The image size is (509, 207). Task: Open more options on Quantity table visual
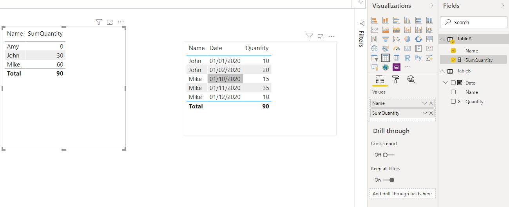[x=331, y=36]
